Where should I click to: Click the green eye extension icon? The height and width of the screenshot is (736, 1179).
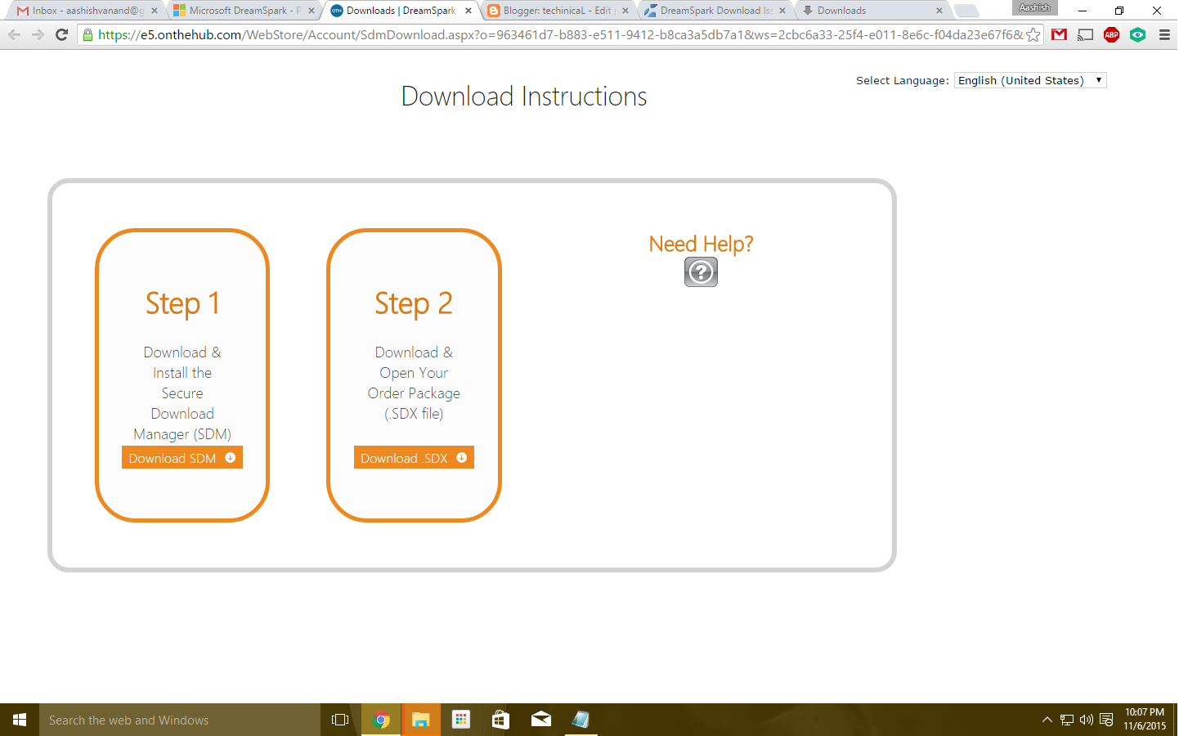pos(1137,34)
